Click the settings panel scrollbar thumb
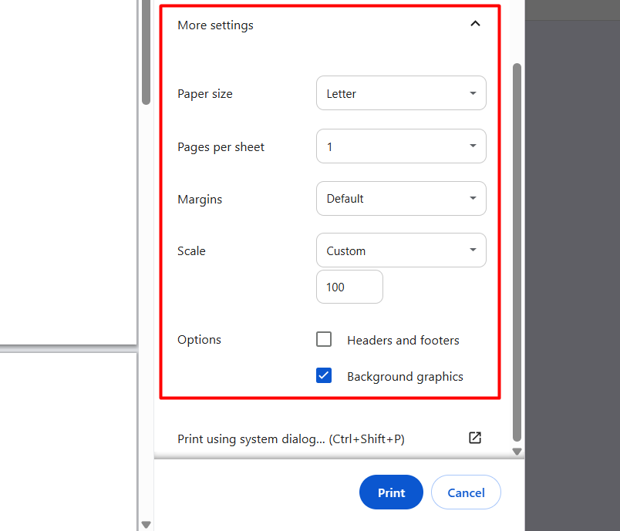 click(x=517, y=252)
